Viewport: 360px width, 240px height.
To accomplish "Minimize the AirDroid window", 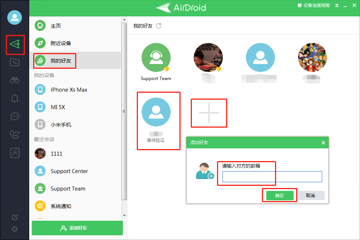I will pos(345,6).
